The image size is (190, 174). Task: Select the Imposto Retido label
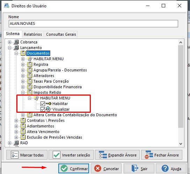(47, 92)
